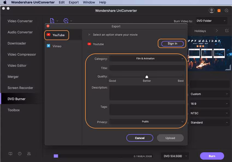Close the Export dialog with red button
232x162 pixels.
pyautogui.click(x=48, y=26)
